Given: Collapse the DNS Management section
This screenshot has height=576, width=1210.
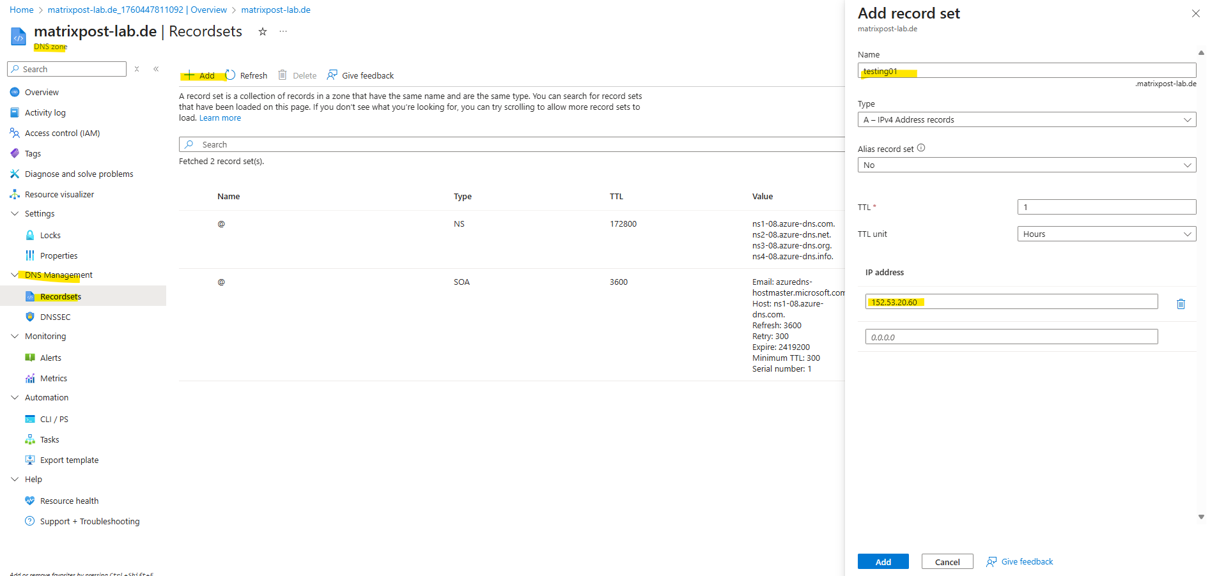Looking at the screenshot, I should (x=15, y=275).
